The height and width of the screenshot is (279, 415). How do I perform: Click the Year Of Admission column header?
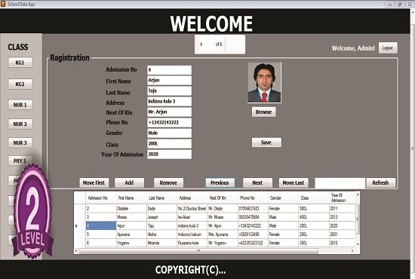pos(342,198)
